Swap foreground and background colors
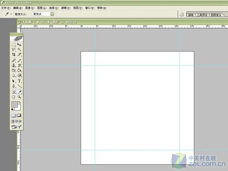 click(x=20, y=102)
